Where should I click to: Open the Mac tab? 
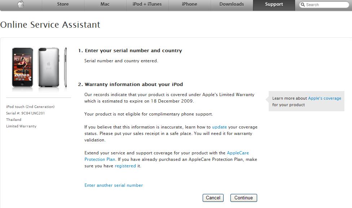tap(105, 4)
